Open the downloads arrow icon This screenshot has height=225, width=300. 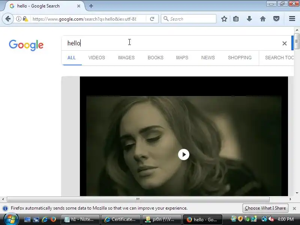(x=249, y=19)
